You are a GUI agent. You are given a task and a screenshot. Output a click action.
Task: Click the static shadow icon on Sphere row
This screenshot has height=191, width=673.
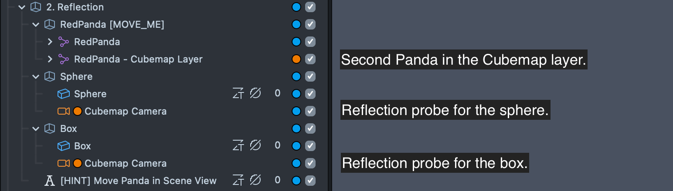(238, 94)
